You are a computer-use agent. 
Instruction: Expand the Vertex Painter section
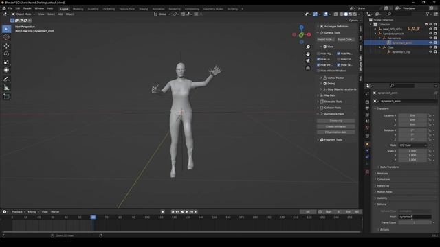tap(336, 78)
